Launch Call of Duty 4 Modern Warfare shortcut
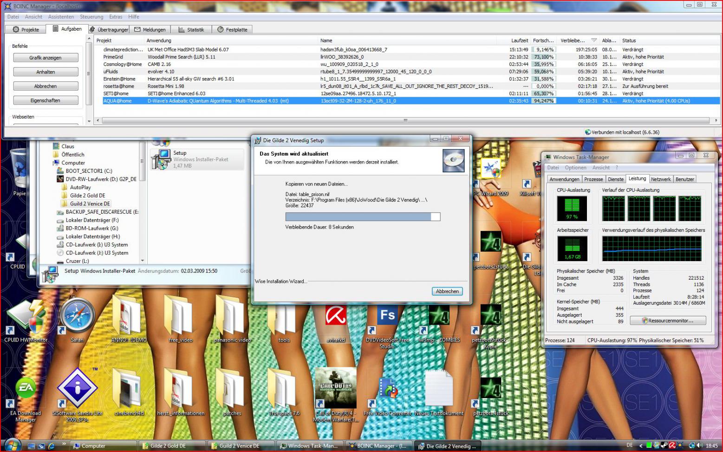Image resolution: width=723 pixels, height=452 pixels. [x=336, y=395]
